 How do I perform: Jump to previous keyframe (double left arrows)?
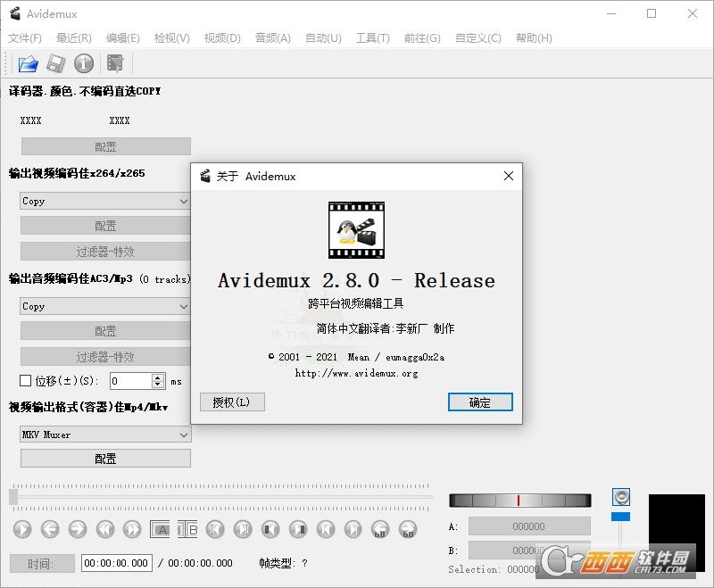(x=105, y=529)
